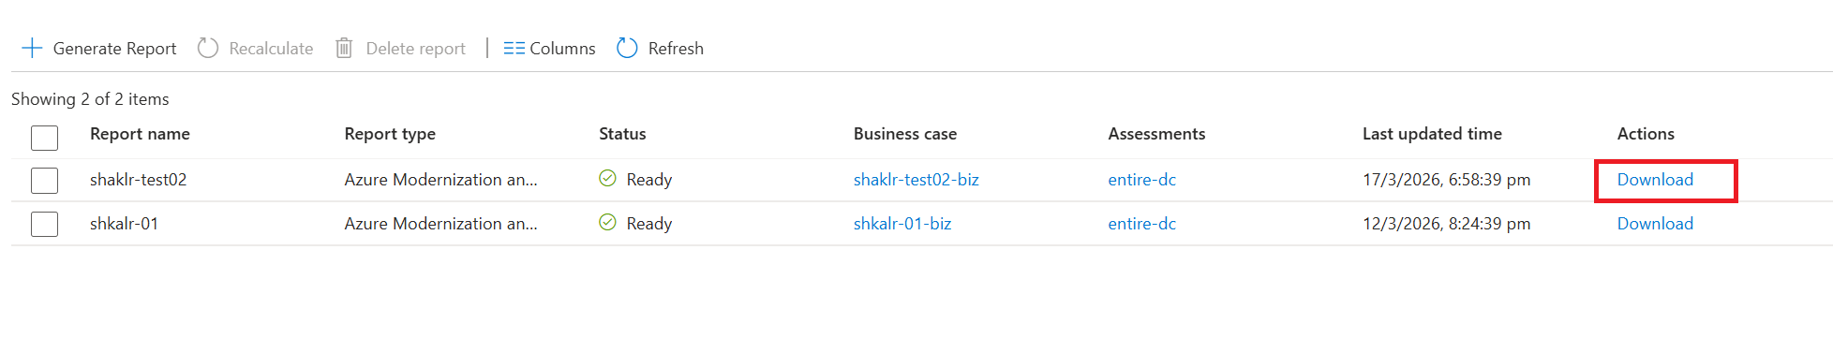Open the shaklr-test02-biz business case link
This screenshot has width=1833, height=353.
(x=916, y=180)
